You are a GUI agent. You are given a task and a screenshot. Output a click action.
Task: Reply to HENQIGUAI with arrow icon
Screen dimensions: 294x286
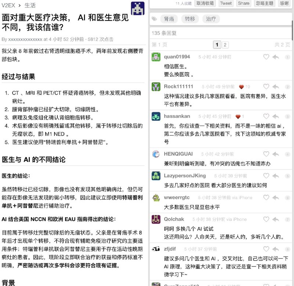click(x=276, y=154)
